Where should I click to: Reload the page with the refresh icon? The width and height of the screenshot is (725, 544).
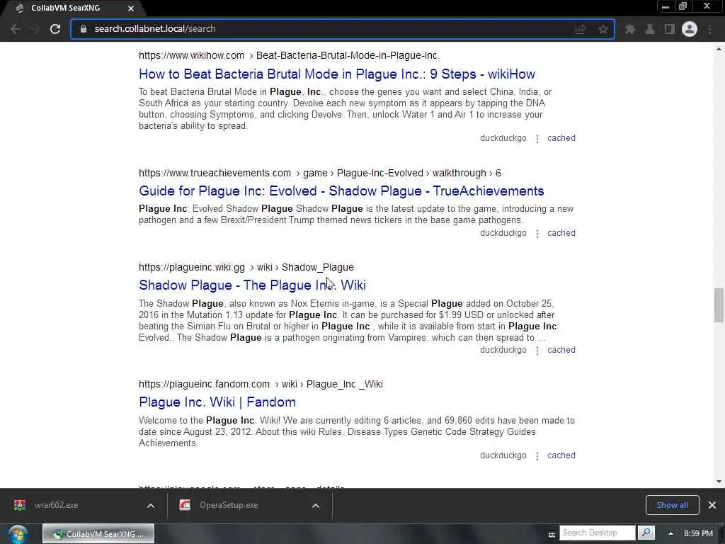coord(55,28)
